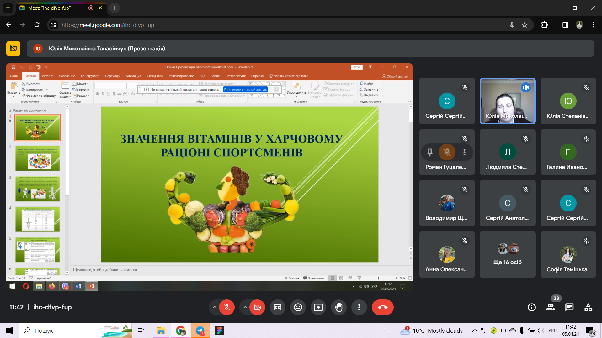Screen dimensions: 602x338
Task: Open Рецензирование ribbon tab
Action: click(181, 76)
